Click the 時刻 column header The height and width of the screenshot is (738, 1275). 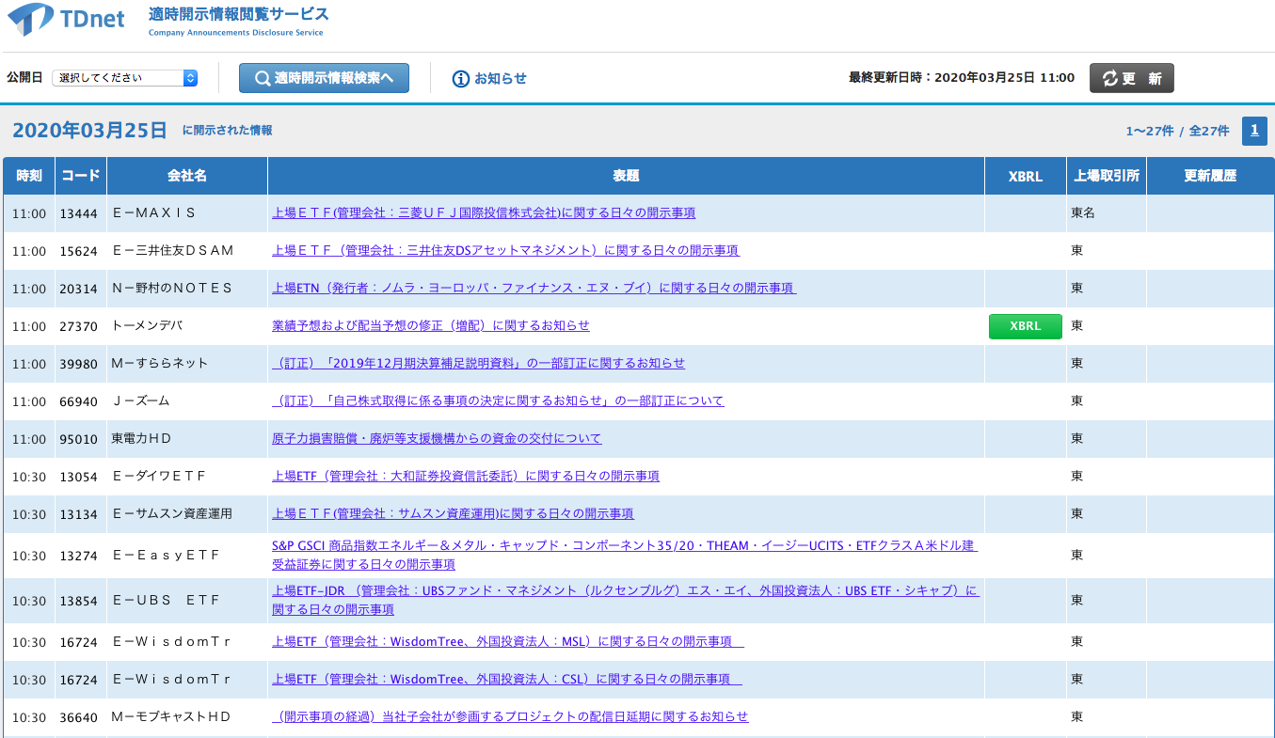(29, 176)
